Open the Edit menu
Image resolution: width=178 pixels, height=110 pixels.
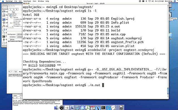(x=20, y=1)
